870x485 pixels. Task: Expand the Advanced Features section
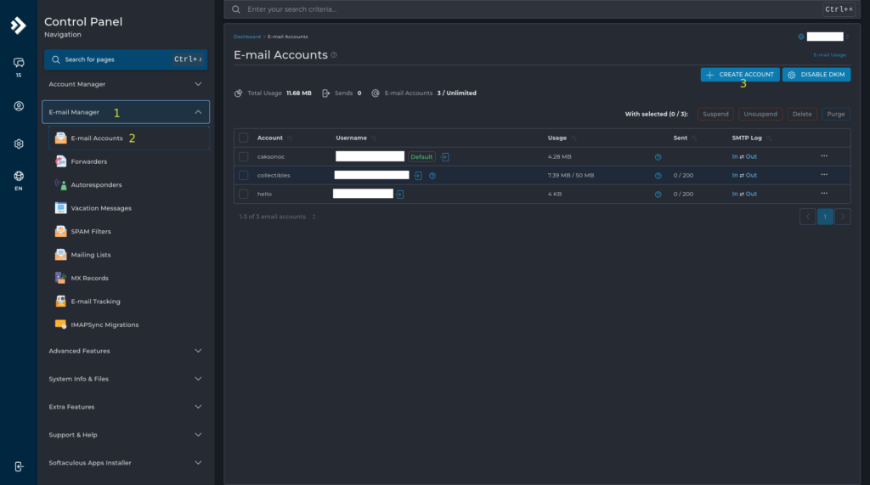click(x=126, y=351)
